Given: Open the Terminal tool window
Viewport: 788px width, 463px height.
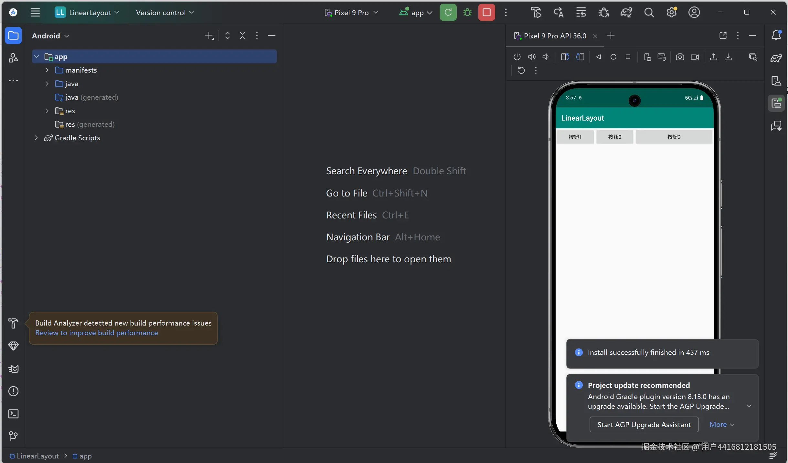Looking at the screenshot, I should click(x=13, y=414).
